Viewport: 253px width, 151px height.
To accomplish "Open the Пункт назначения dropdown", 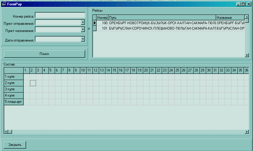I will [x=83, y=30].
